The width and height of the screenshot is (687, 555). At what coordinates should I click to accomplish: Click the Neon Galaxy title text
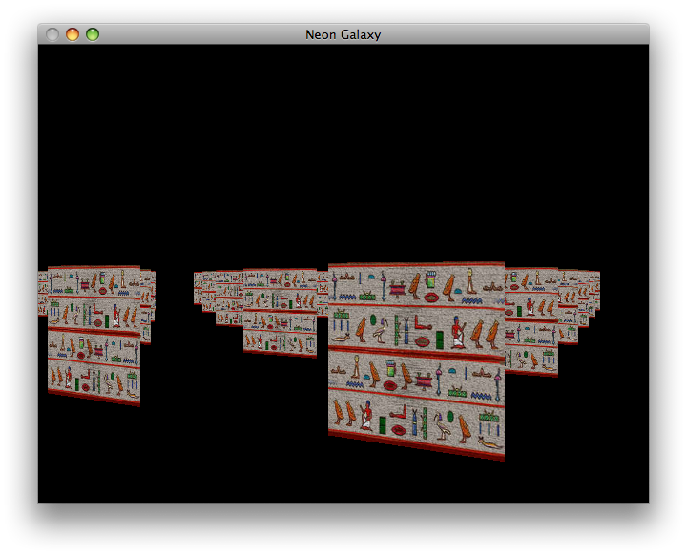coord(343,34)
